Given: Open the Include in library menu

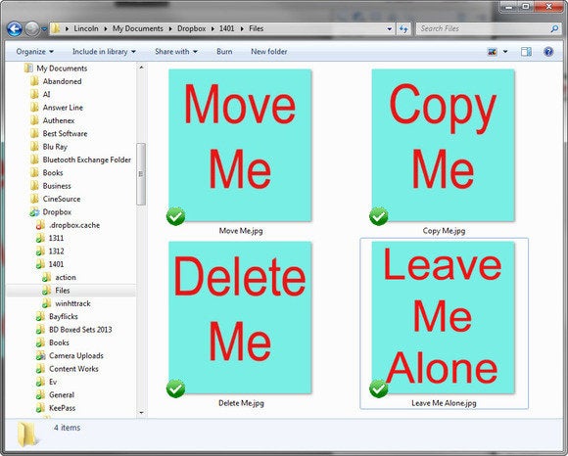Looking at the screenshot, I should pos(104,52).
